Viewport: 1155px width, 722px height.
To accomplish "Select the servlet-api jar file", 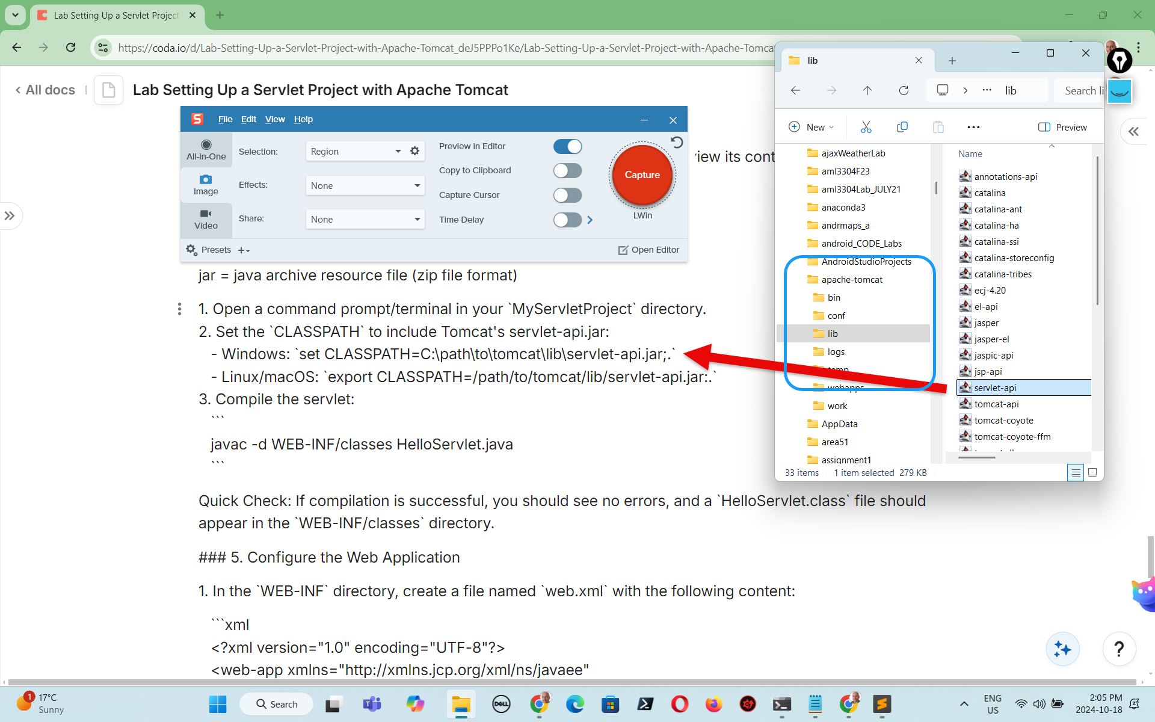I will pyautogui.click(x=1023, y=387).
